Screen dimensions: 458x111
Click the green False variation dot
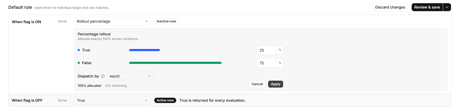pyautogui.click(x=79, y=63)
